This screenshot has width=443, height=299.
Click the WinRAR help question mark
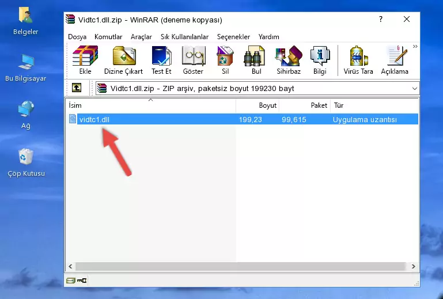pyautogui.click(x=381, y=20)
